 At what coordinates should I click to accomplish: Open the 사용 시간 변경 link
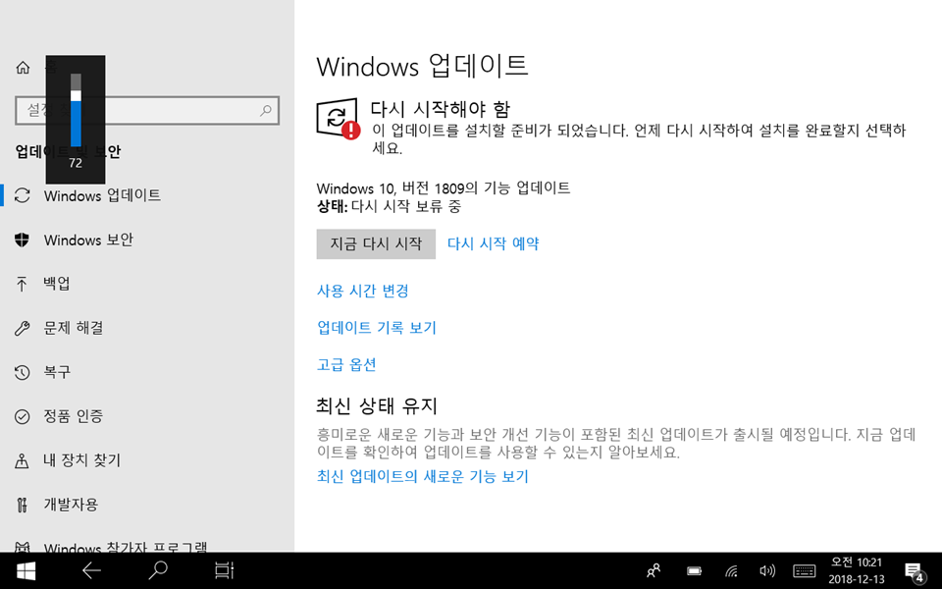363,291
